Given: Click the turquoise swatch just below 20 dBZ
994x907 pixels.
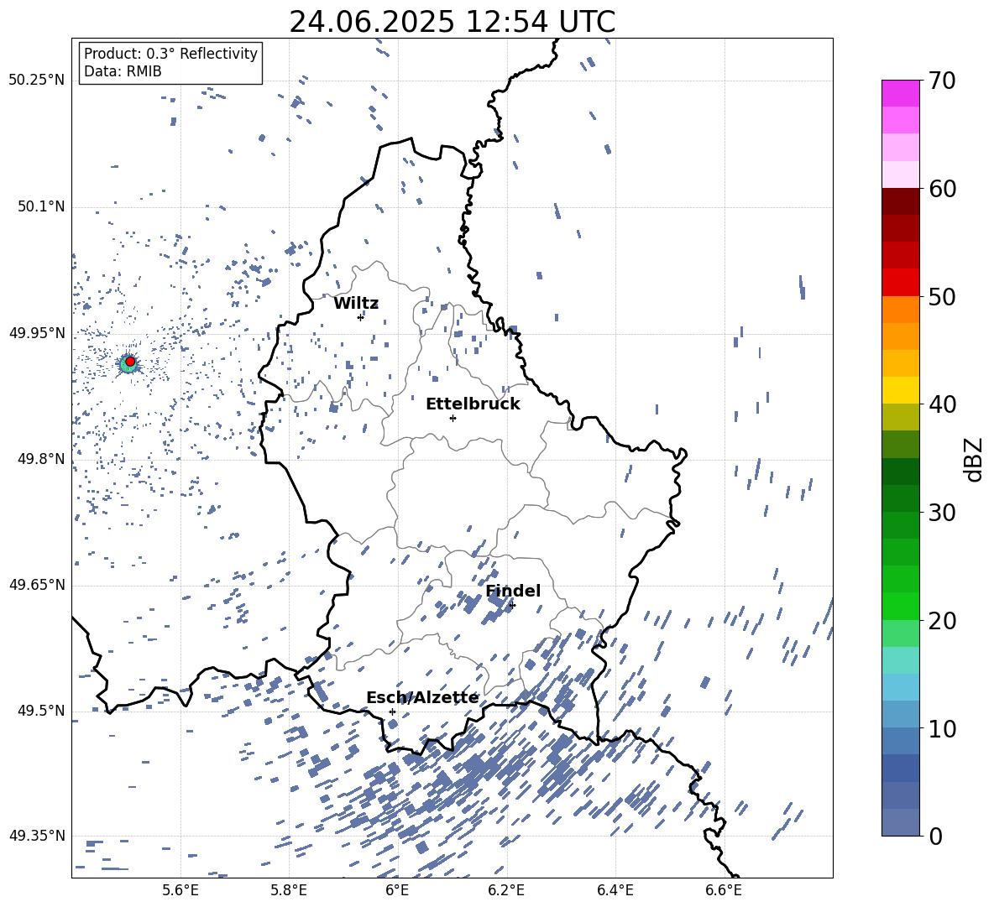Looking at the screenshot, I should [x=900, y=660].
